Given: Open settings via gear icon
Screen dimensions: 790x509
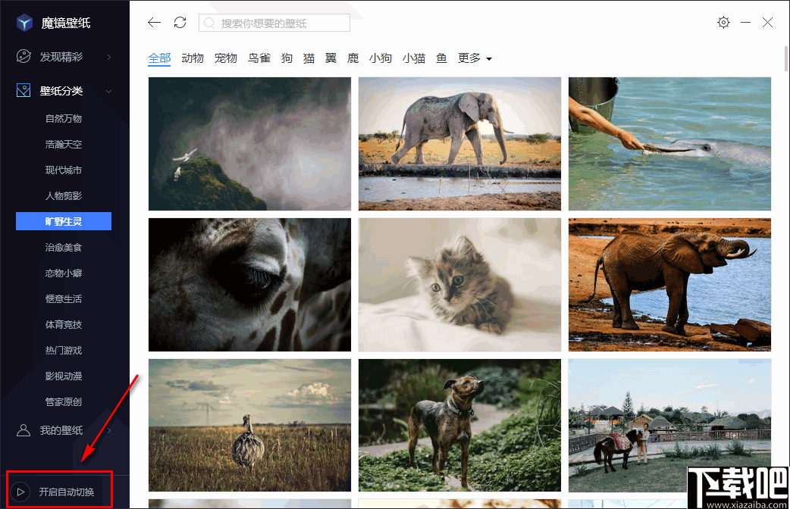Looking at the screenshot, I should point(723,23).
